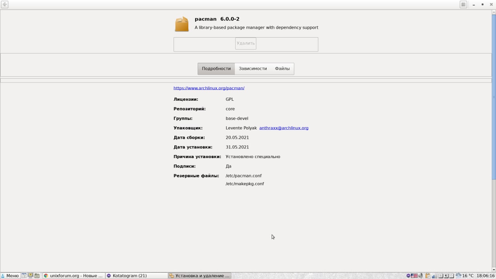
Task: Close the window with the X button
Action: [x=491, y=5]
